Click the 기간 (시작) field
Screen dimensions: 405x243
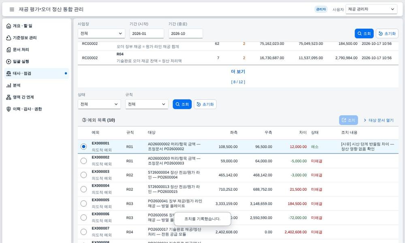click(147, 34)
